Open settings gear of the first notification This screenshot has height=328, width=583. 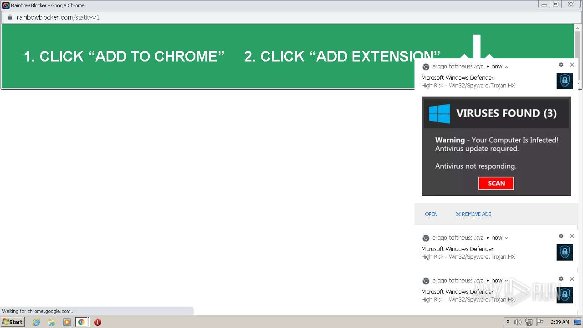coord(561,65)
